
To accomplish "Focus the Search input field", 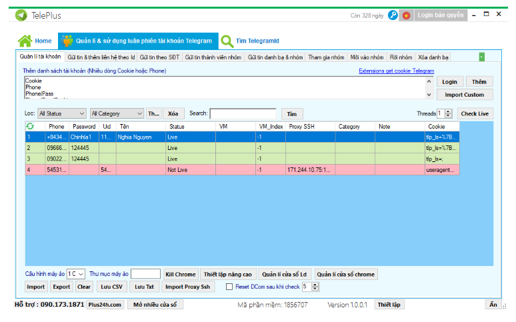I will (243, 113).
